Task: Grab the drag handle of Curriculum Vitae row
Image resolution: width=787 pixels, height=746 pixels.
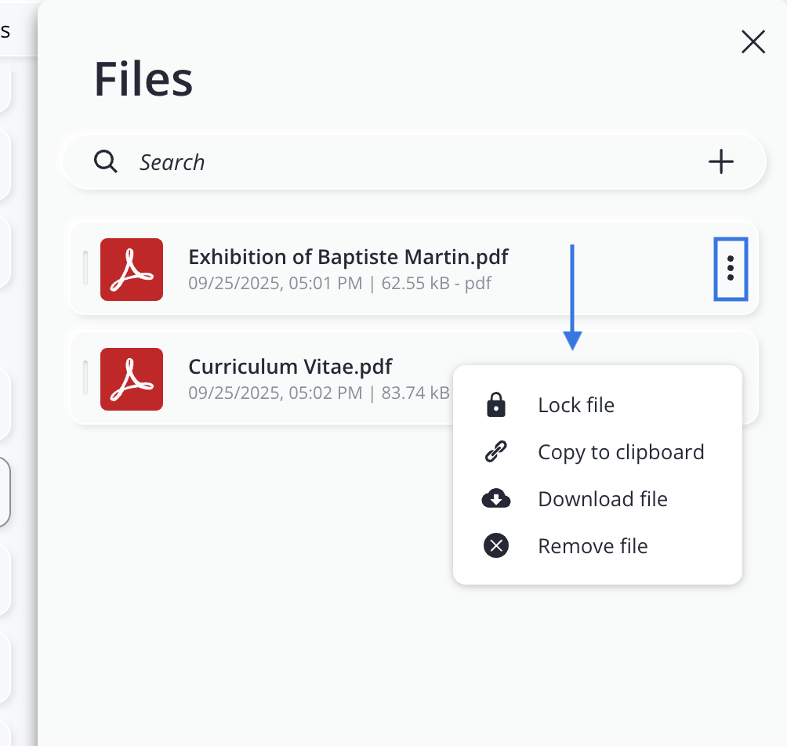Action: click(x=85, y=378)
